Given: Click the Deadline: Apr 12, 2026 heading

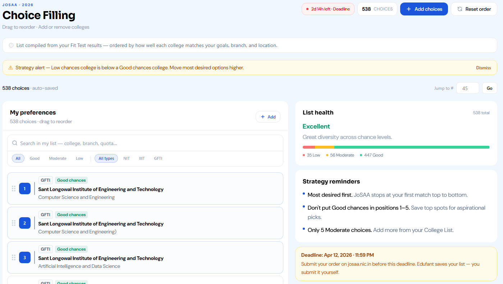Looking at the screenshot, I should (x=338, y=255).
